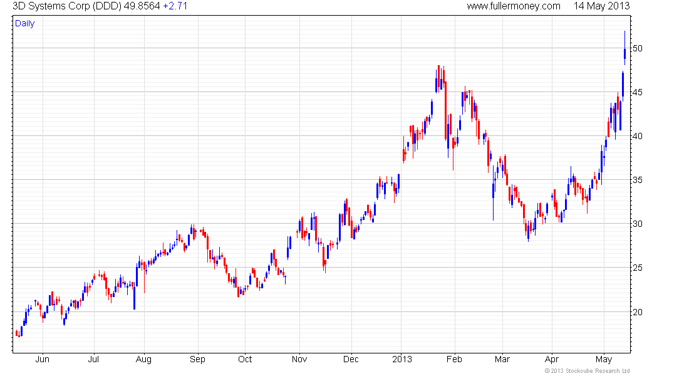Click the latest blue candlestick above 50

pyautogui.click(x=625, y=48)
